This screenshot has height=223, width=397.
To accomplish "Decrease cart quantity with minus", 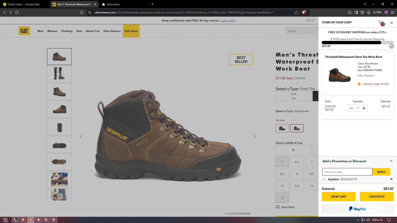I will coord(351,108).
